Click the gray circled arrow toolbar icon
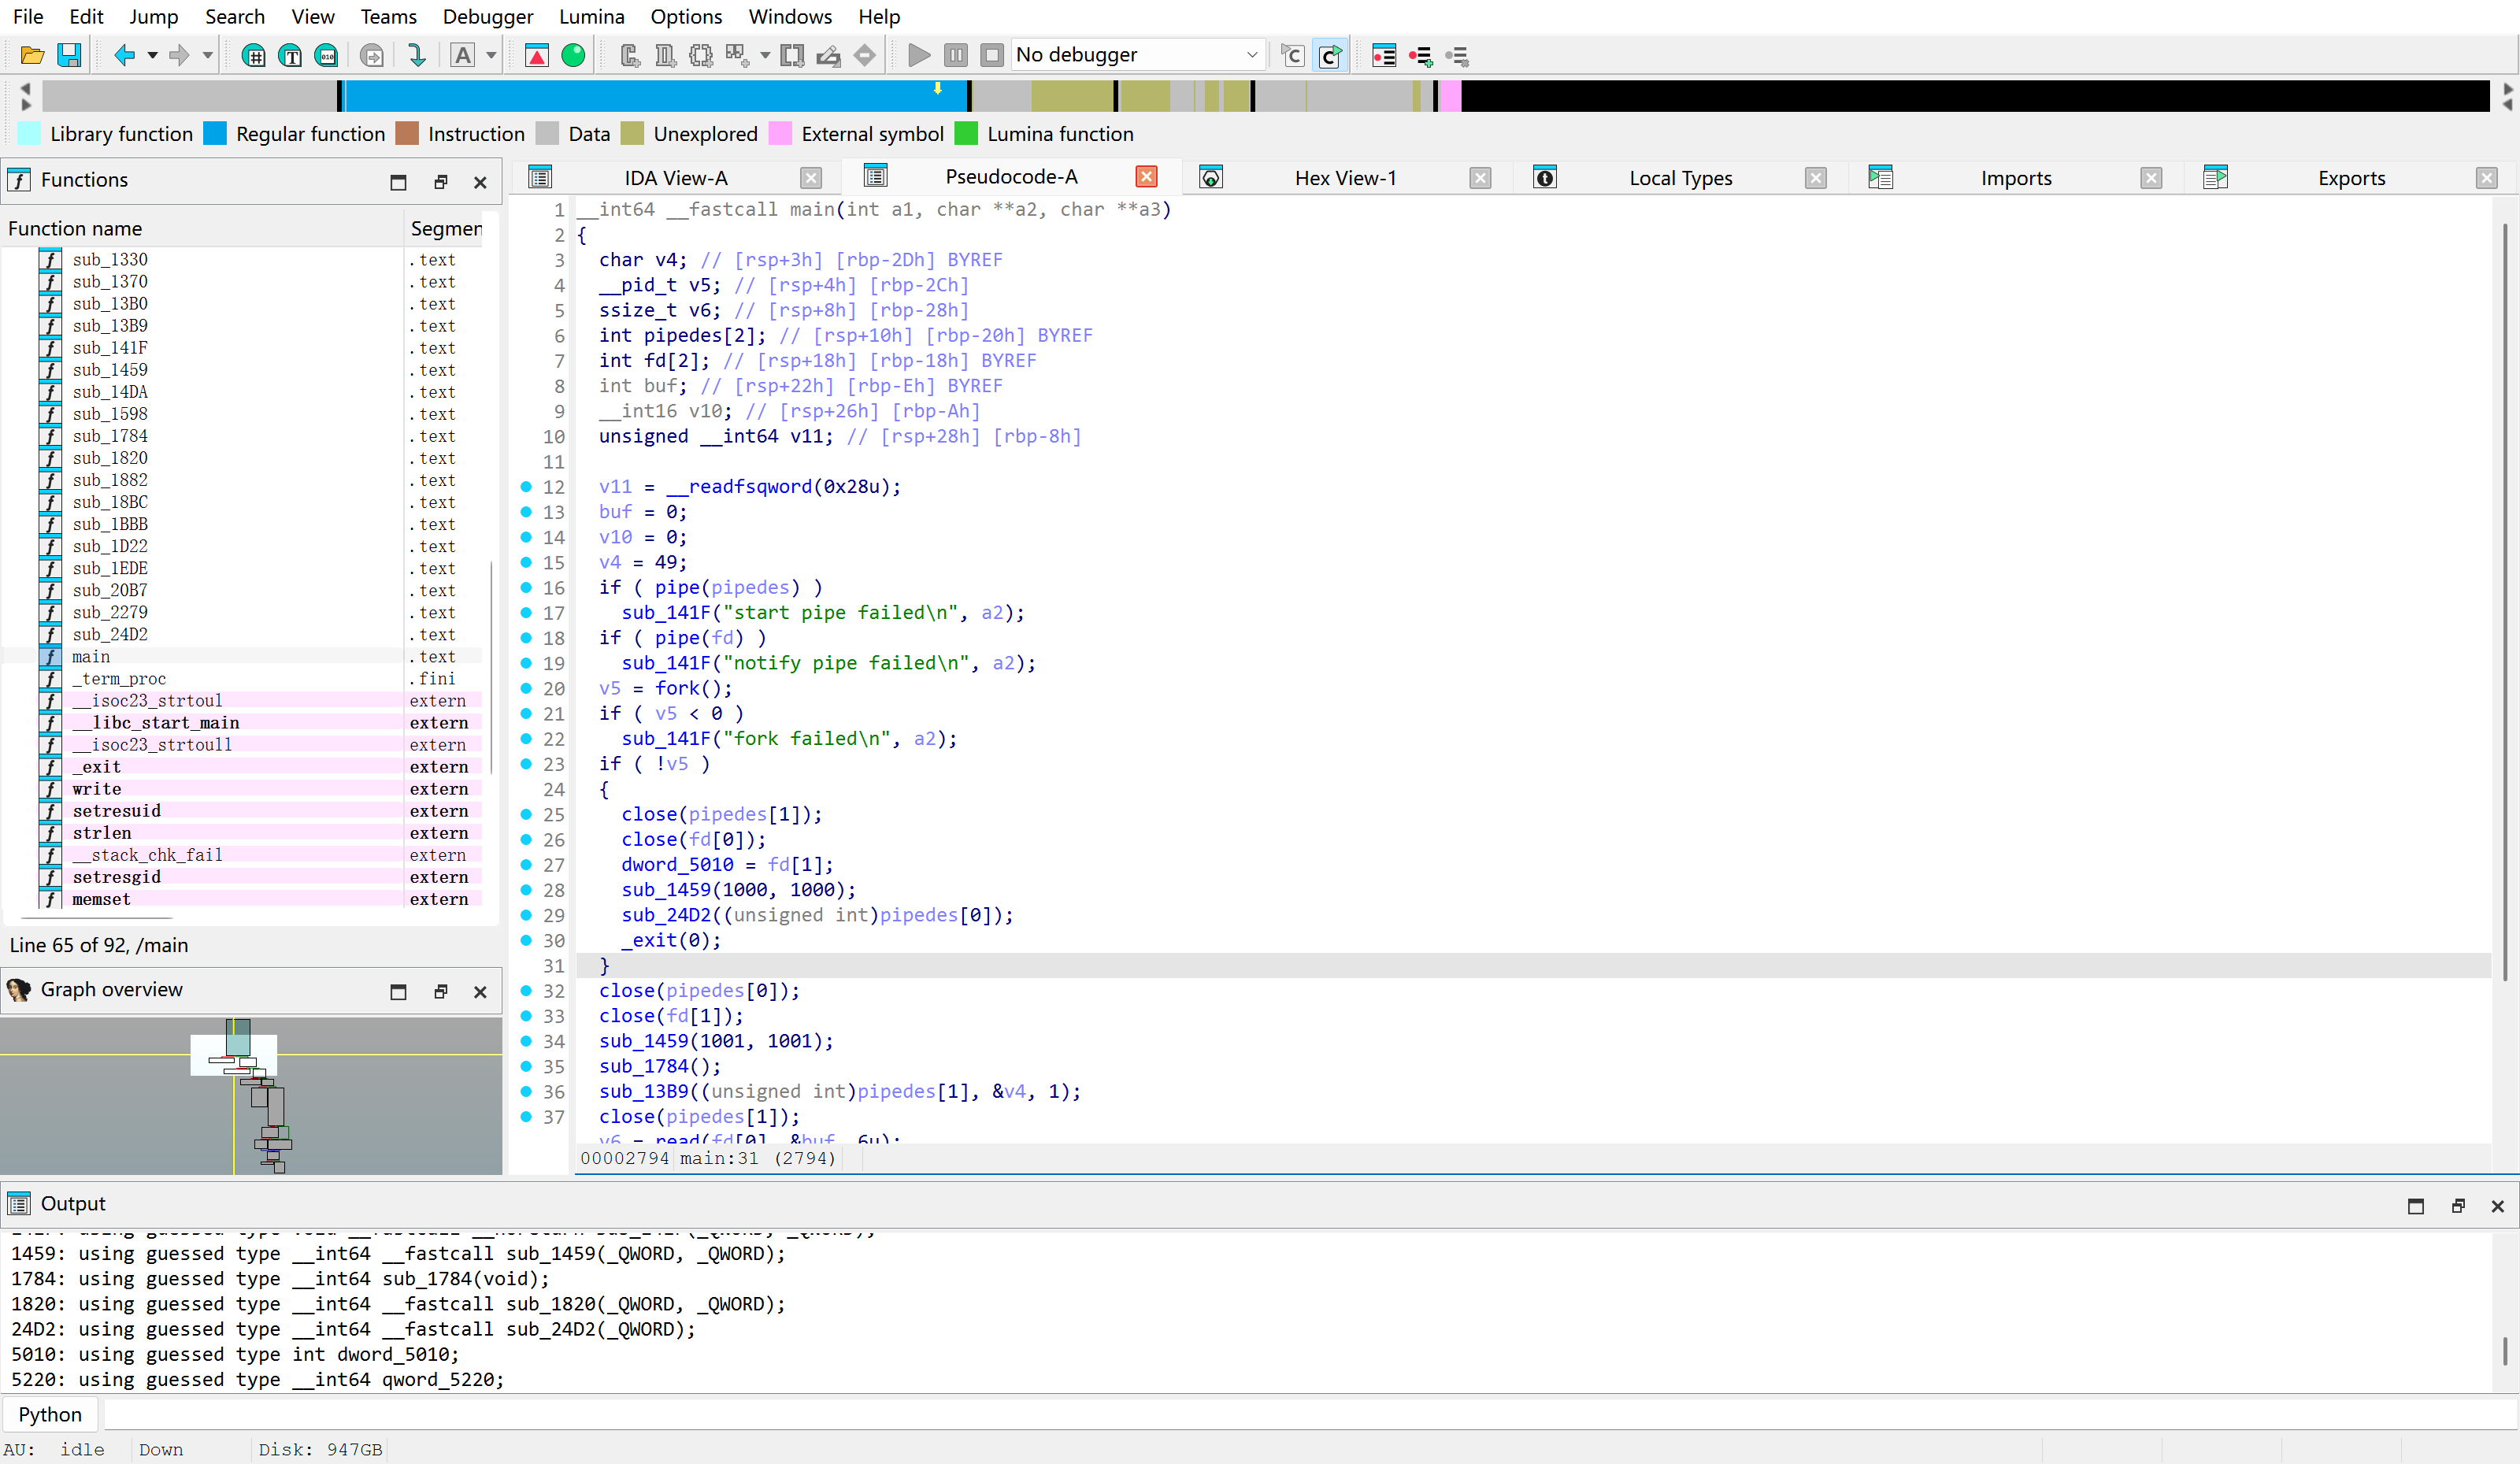This screenshot has height=1464, width=2520. (372, 55)
